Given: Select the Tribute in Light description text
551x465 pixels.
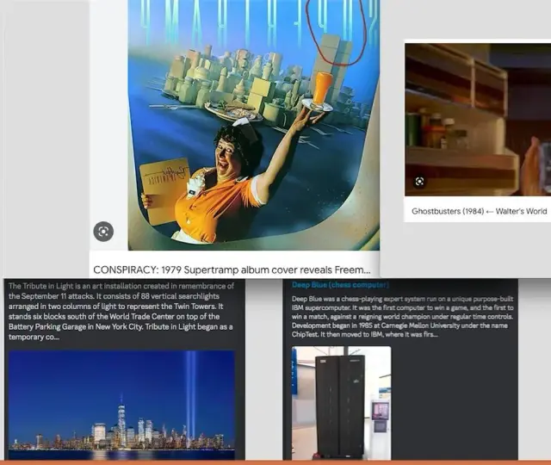Looking at the screenshot, I should point(121,312).
